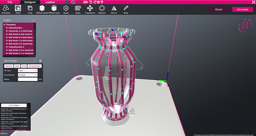Open help via the question mark icon
Viewport: 256px width, 136px height.
point(102,2)
